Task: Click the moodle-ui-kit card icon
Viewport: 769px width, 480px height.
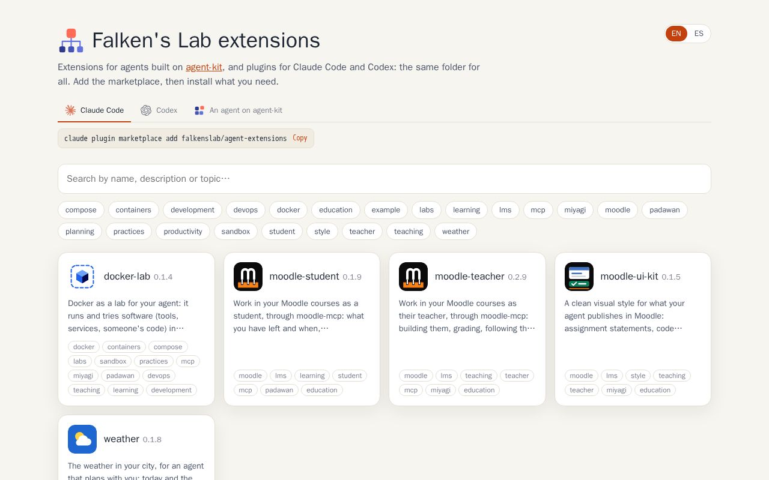Action: pyautogui.click(x=579, y=277)
